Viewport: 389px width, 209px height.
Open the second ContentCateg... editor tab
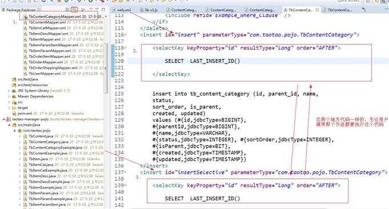pos(221,10)
